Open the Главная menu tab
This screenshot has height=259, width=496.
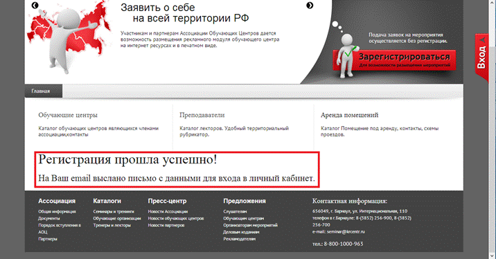[x=44, y=91]
